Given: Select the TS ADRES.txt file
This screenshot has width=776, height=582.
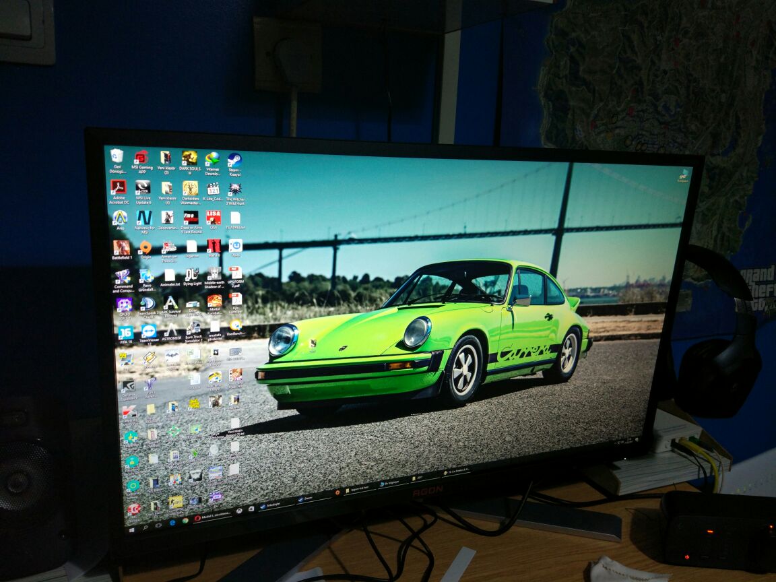Looking at the screenshot, I should point(236,221).
